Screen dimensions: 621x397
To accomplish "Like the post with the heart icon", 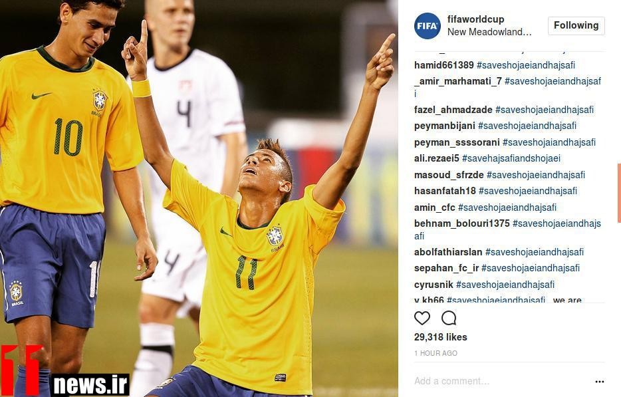I will coord(422,318).
